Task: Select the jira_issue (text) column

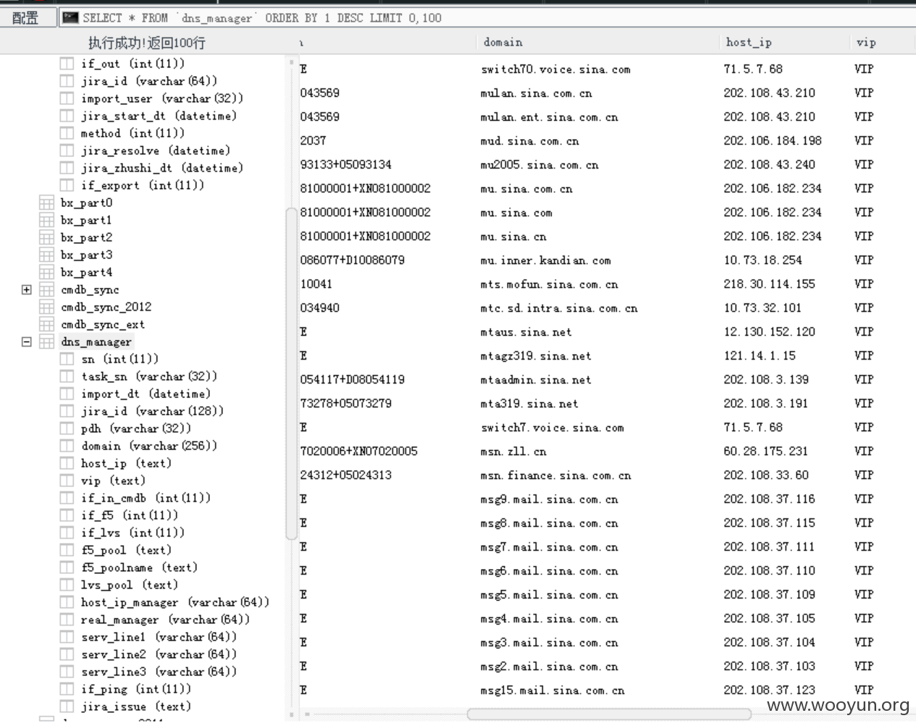Action: pos(135,706)
